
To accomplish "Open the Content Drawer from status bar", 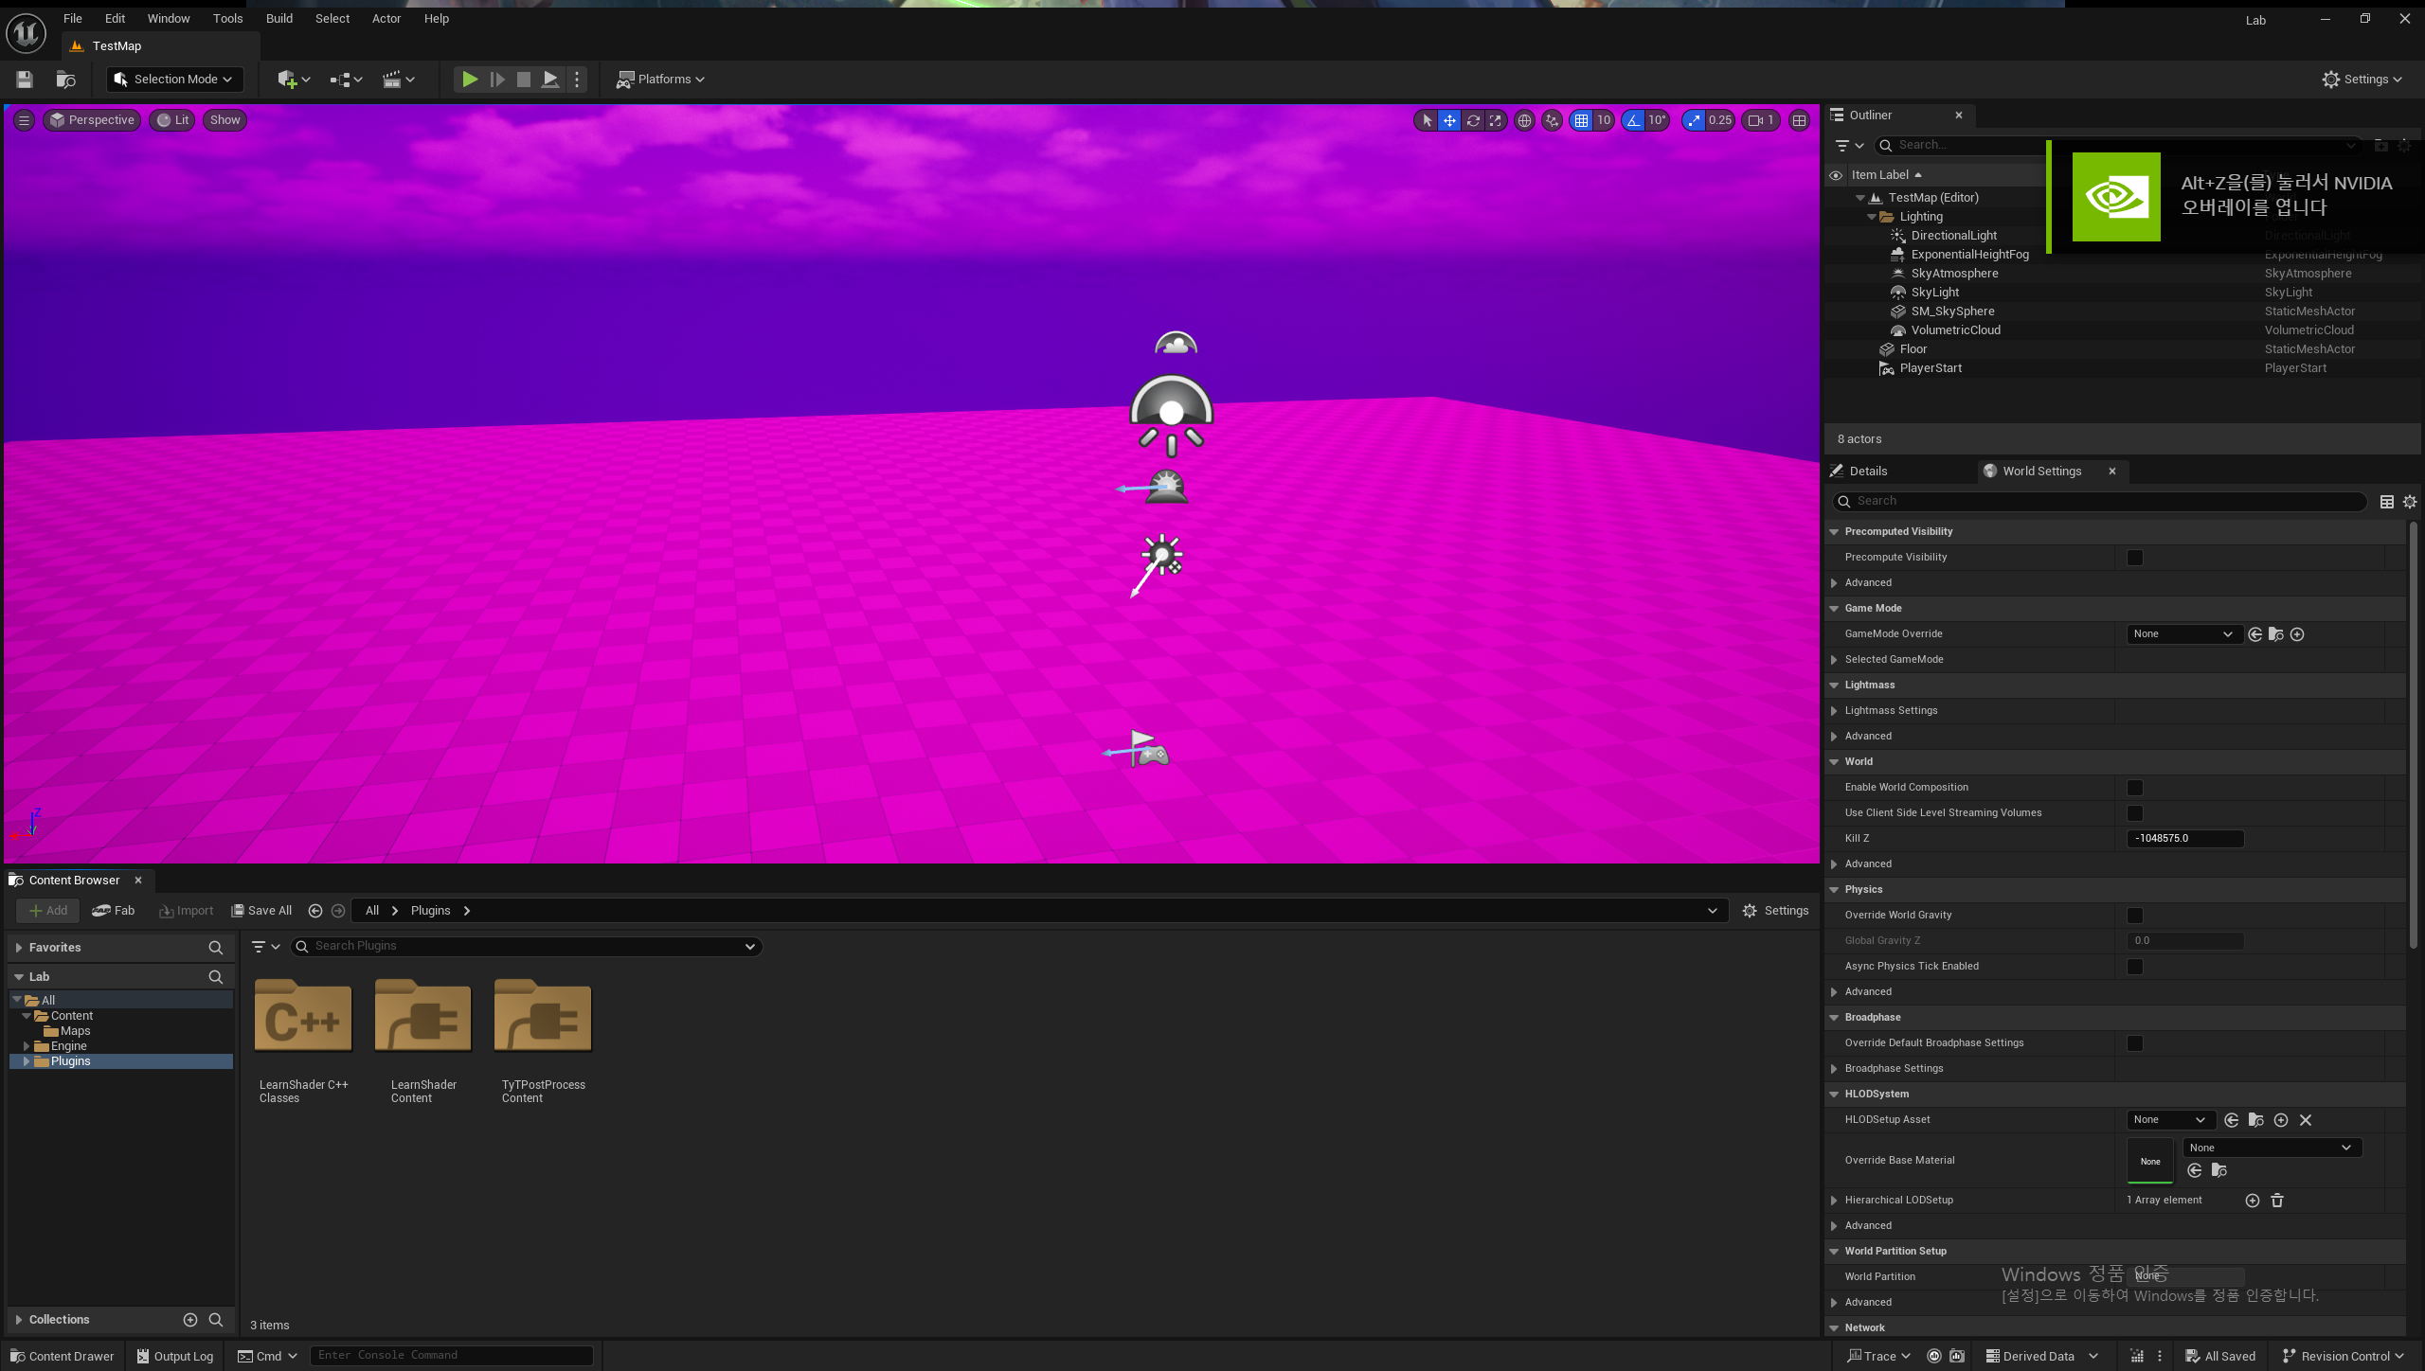I will [62, 1356].
